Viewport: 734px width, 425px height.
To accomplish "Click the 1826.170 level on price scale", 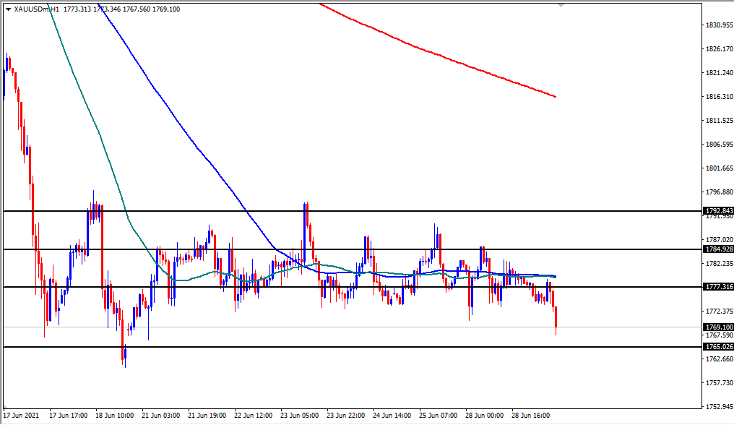I will (720, 48).
